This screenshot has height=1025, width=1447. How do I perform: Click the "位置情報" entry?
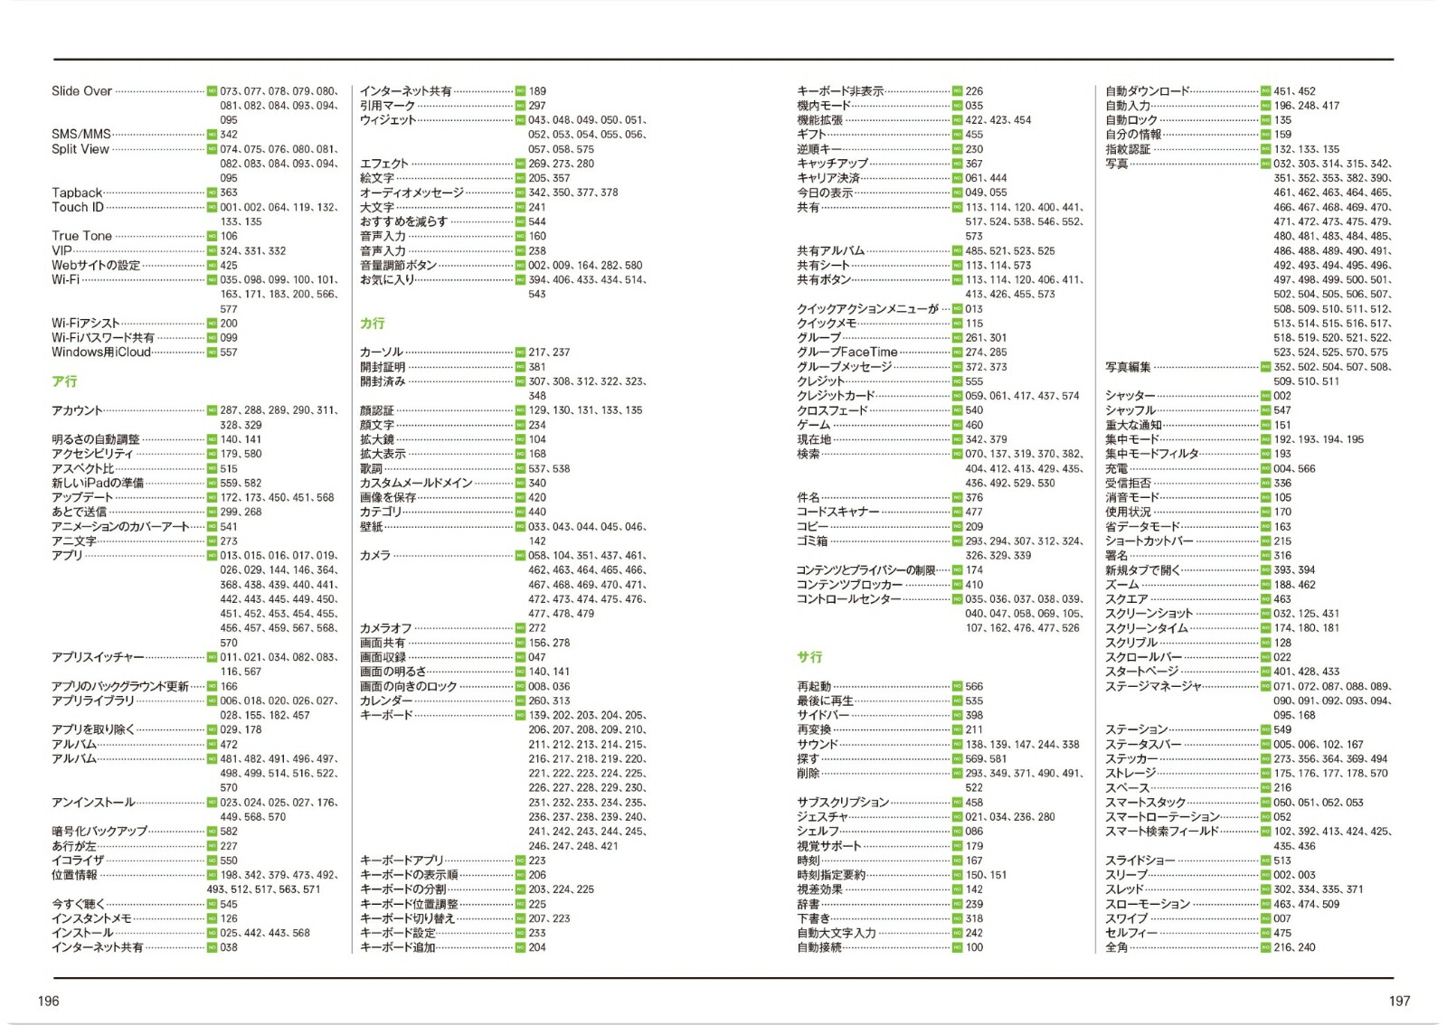pos(74,875)
